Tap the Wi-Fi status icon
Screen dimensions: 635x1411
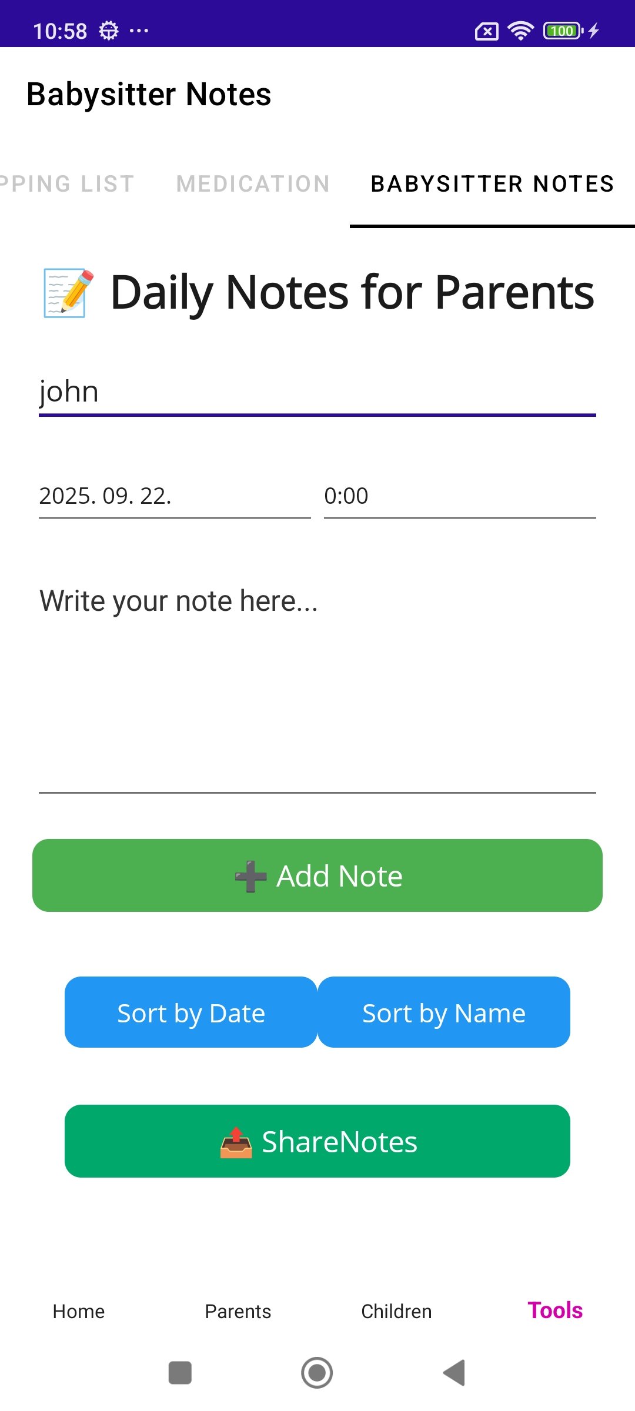(x=520, y=31)
